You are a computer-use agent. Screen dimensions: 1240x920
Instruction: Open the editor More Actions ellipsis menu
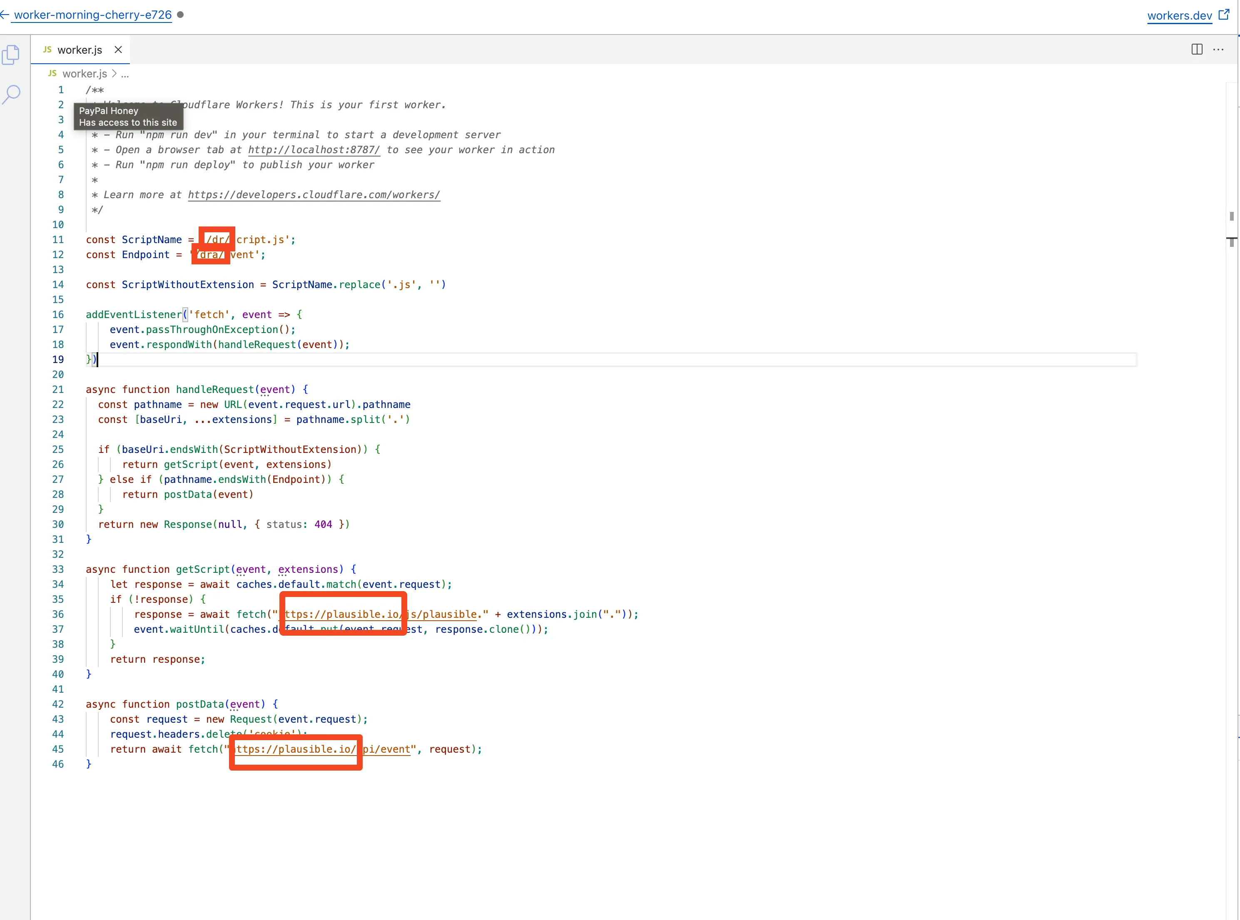click(1218, 49)
